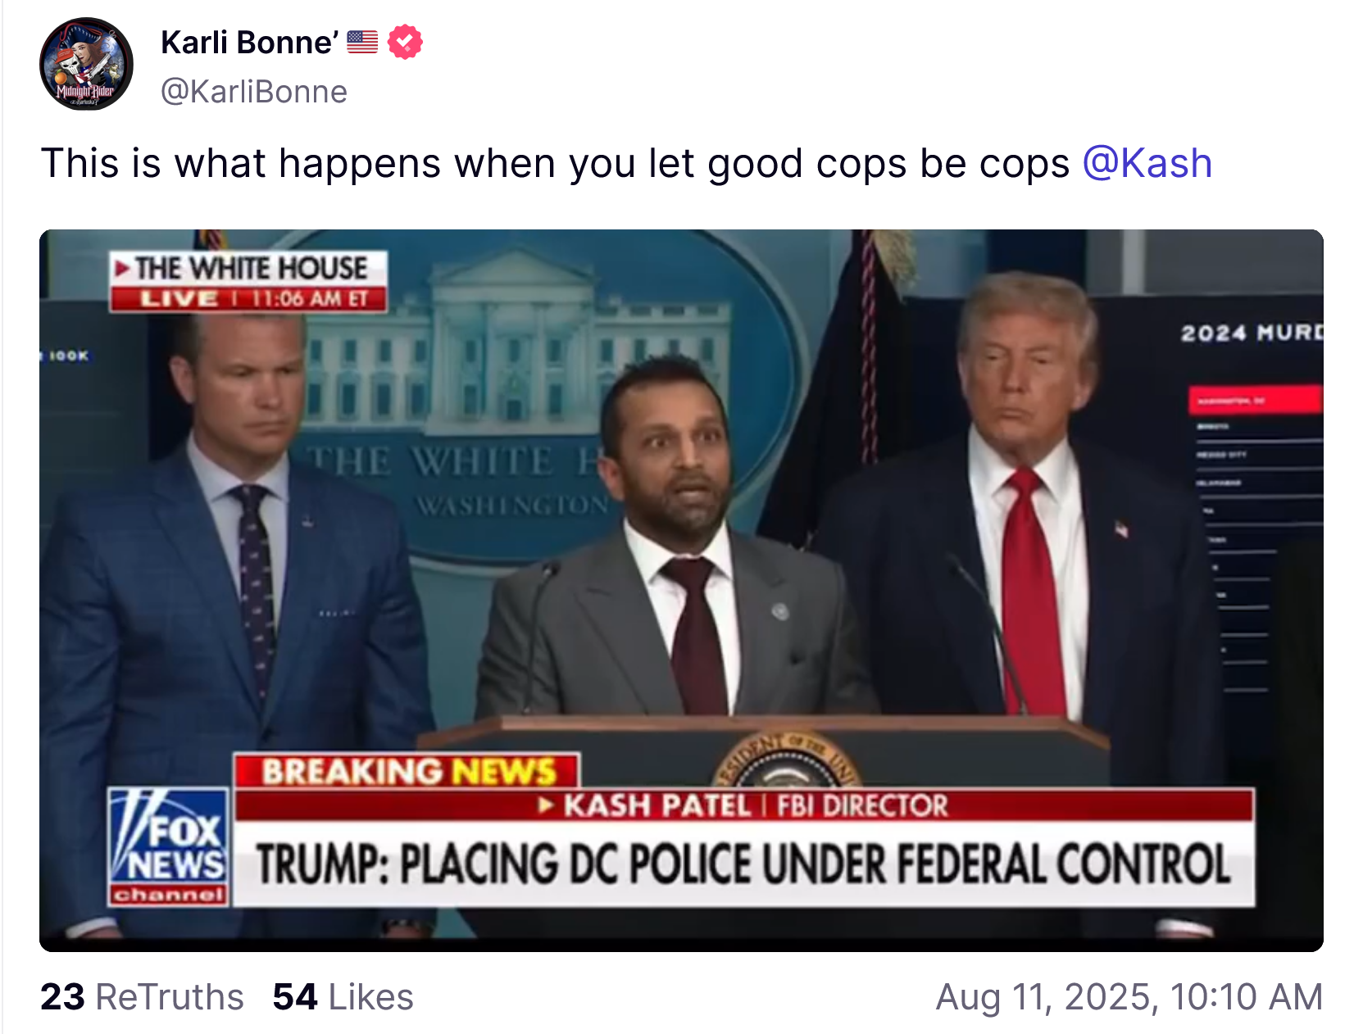Click the "THE WHITE HOUSE" live badge
The image size is (1354, 1034).
point(249,281)
